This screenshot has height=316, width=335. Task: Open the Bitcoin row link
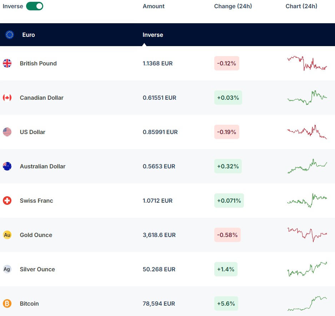click(29, 303)
